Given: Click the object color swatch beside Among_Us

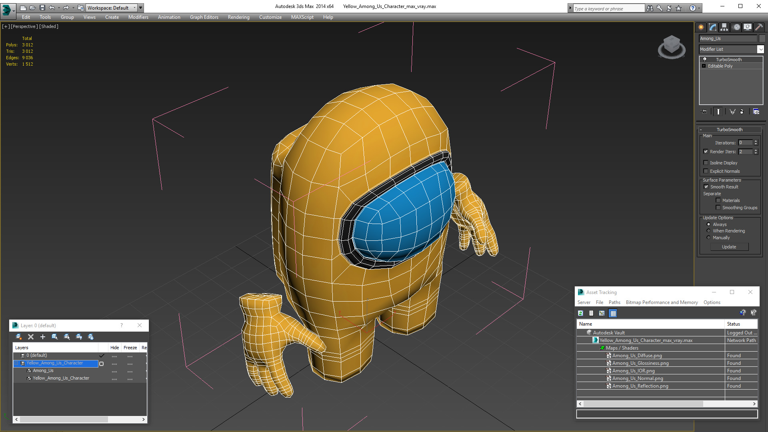Looking at the screenshot, I should [x=762, y=38].
